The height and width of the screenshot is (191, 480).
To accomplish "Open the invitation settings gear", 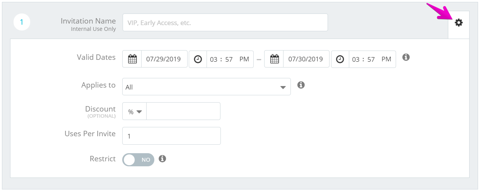I will click(458, 23).
